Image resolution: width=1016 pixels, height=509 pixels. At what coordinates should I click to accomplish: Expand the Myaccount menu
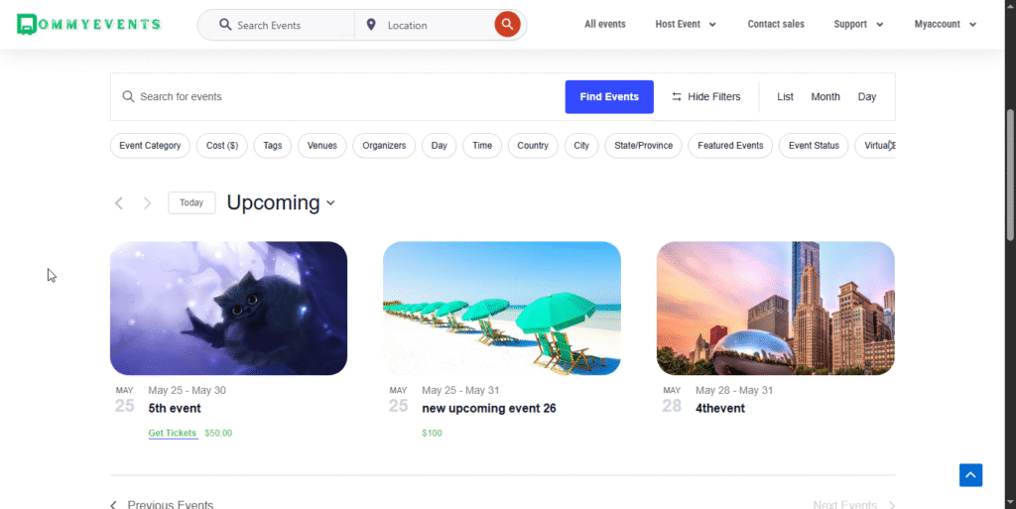pyautogui.click(x=946, y=25)
